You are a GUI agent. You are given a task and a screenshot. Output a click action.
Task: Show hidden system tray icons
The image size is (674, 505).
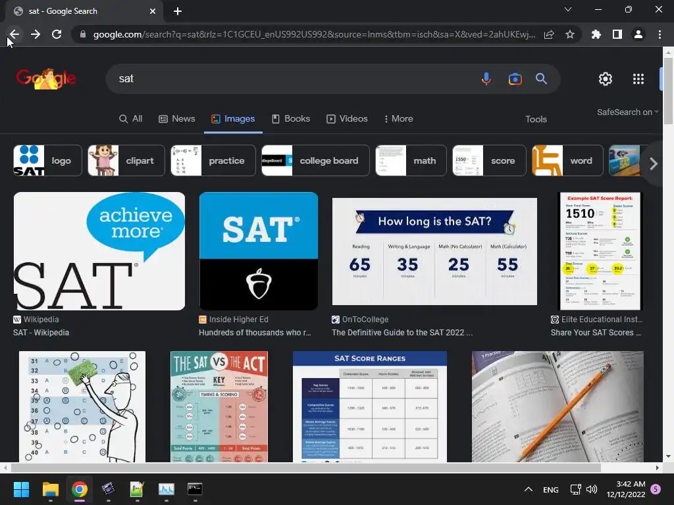(x=529, y=489)
